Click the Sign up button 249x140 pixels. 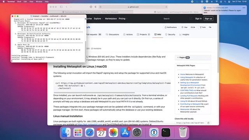pos(209,19)
